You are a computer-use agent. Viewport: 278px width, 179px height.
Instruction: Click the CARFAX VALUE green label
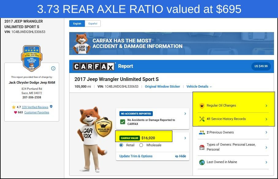tap(130, 138)
